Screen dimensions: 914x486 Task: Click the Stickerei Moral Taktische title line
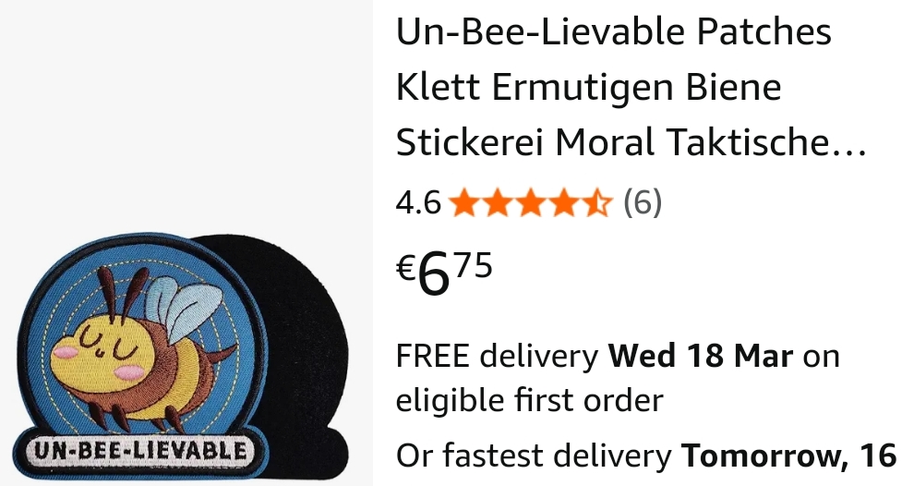point(631,143)
